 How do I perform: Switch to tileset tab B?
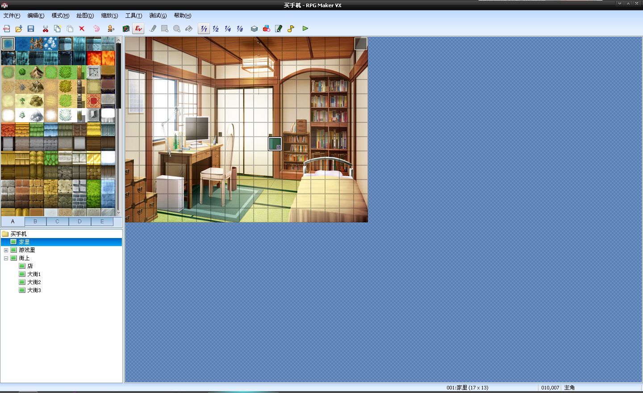(x=35, y=222)
